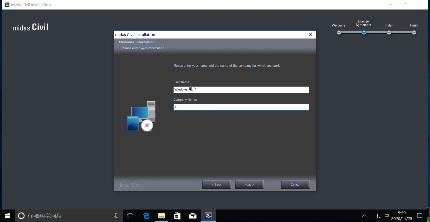The width and height of the screenshot is (430, 222).
Task: Open Microsoft Store from the taskbar
Action: click(x=177, y=216)
